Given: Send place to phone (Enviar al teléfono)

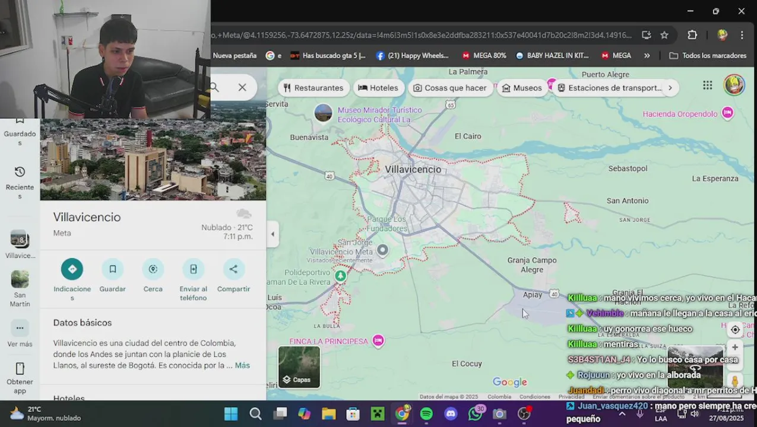Looking at the screenshot, I should click(x=193, y=269).
